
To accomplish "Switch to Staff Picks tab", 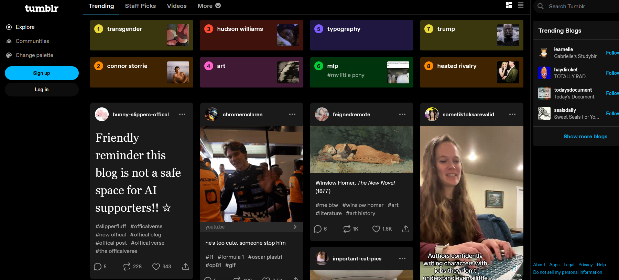I will (140, 6).
